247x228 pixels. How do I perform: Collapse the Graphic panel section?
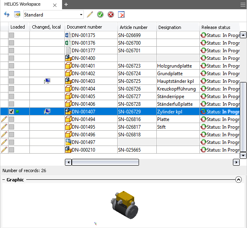pos(238,180)
